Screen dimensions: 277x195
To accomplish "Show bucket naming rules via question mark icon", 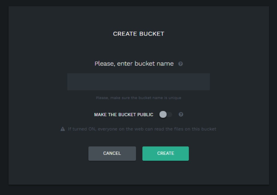I will tap(180, 64).
